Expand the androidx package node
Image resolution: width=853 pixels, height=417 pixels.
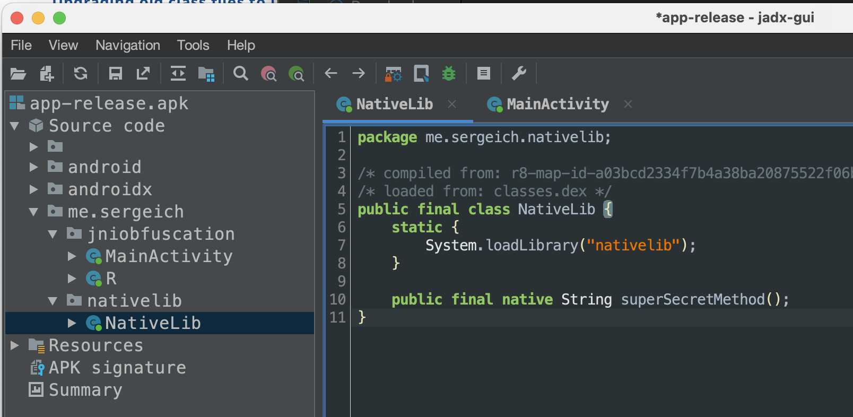(x=33, y=189)
